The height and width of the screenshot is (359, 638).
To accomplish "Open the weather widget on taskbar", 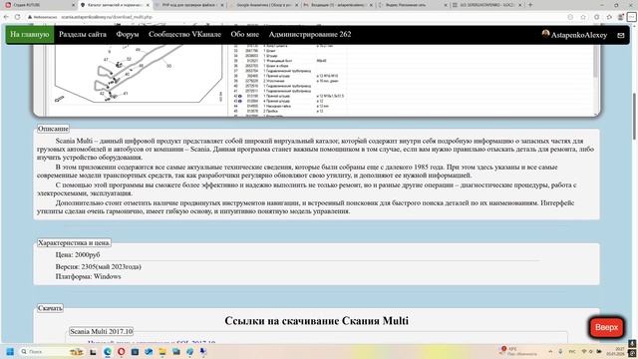I will click(517, 351).
